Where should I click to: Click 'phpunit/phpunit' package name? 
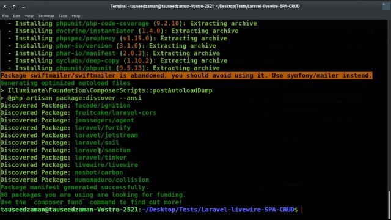click(x=84, y=68)
